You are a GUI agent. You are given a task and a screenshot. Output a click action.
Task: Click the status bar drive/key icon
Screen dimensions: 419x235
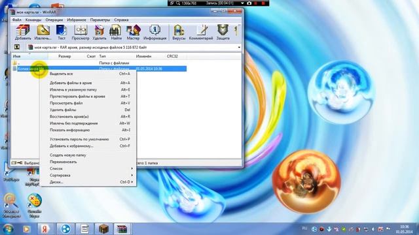coord(17,163)
